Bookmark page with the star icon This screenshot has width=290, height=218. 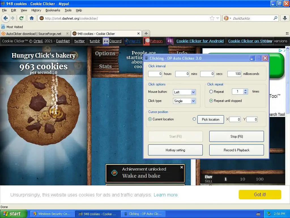[212, 18]
